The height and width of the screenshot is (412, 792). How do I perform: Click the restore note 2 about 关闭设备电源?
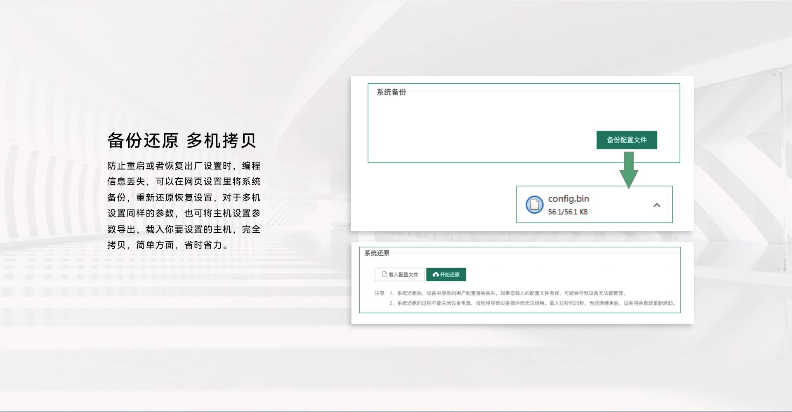[x=533, y=303]
